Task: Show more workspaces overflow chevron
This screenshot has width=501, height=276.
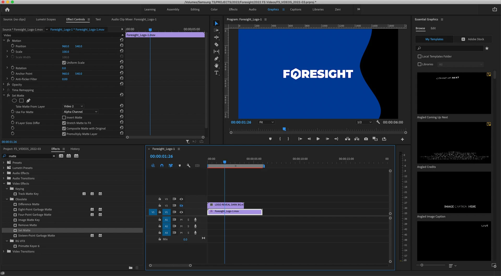Action: pyautogui.click(x=359, y=9)
